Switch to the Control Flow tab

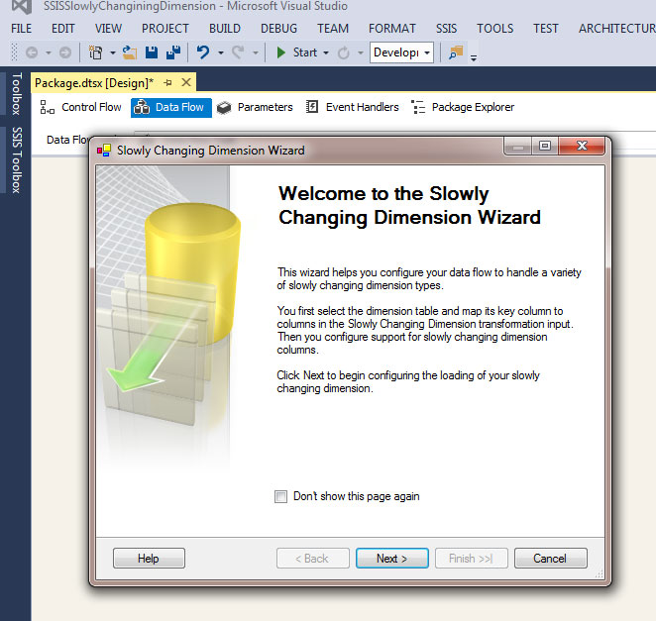[80, 108]
